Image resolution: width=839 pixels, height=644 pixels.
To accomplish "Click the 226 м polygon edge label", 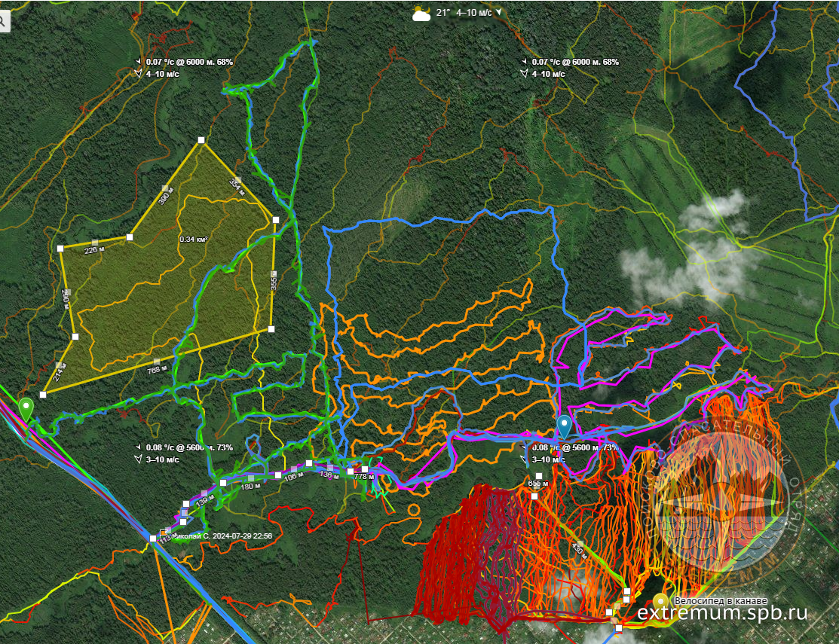I will pyautogui.click(x=94, y=249).
